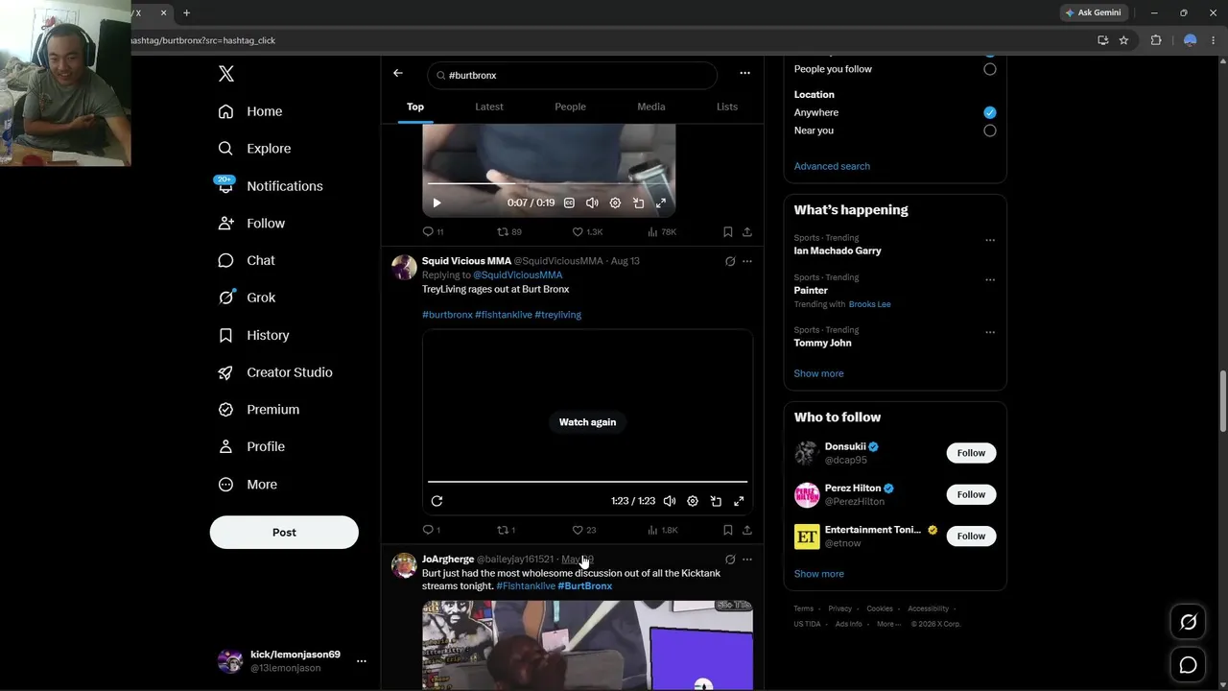Mute the 0:19 video
The height and width of the screenshot is (691, 1228).
[x=592, y=203]
